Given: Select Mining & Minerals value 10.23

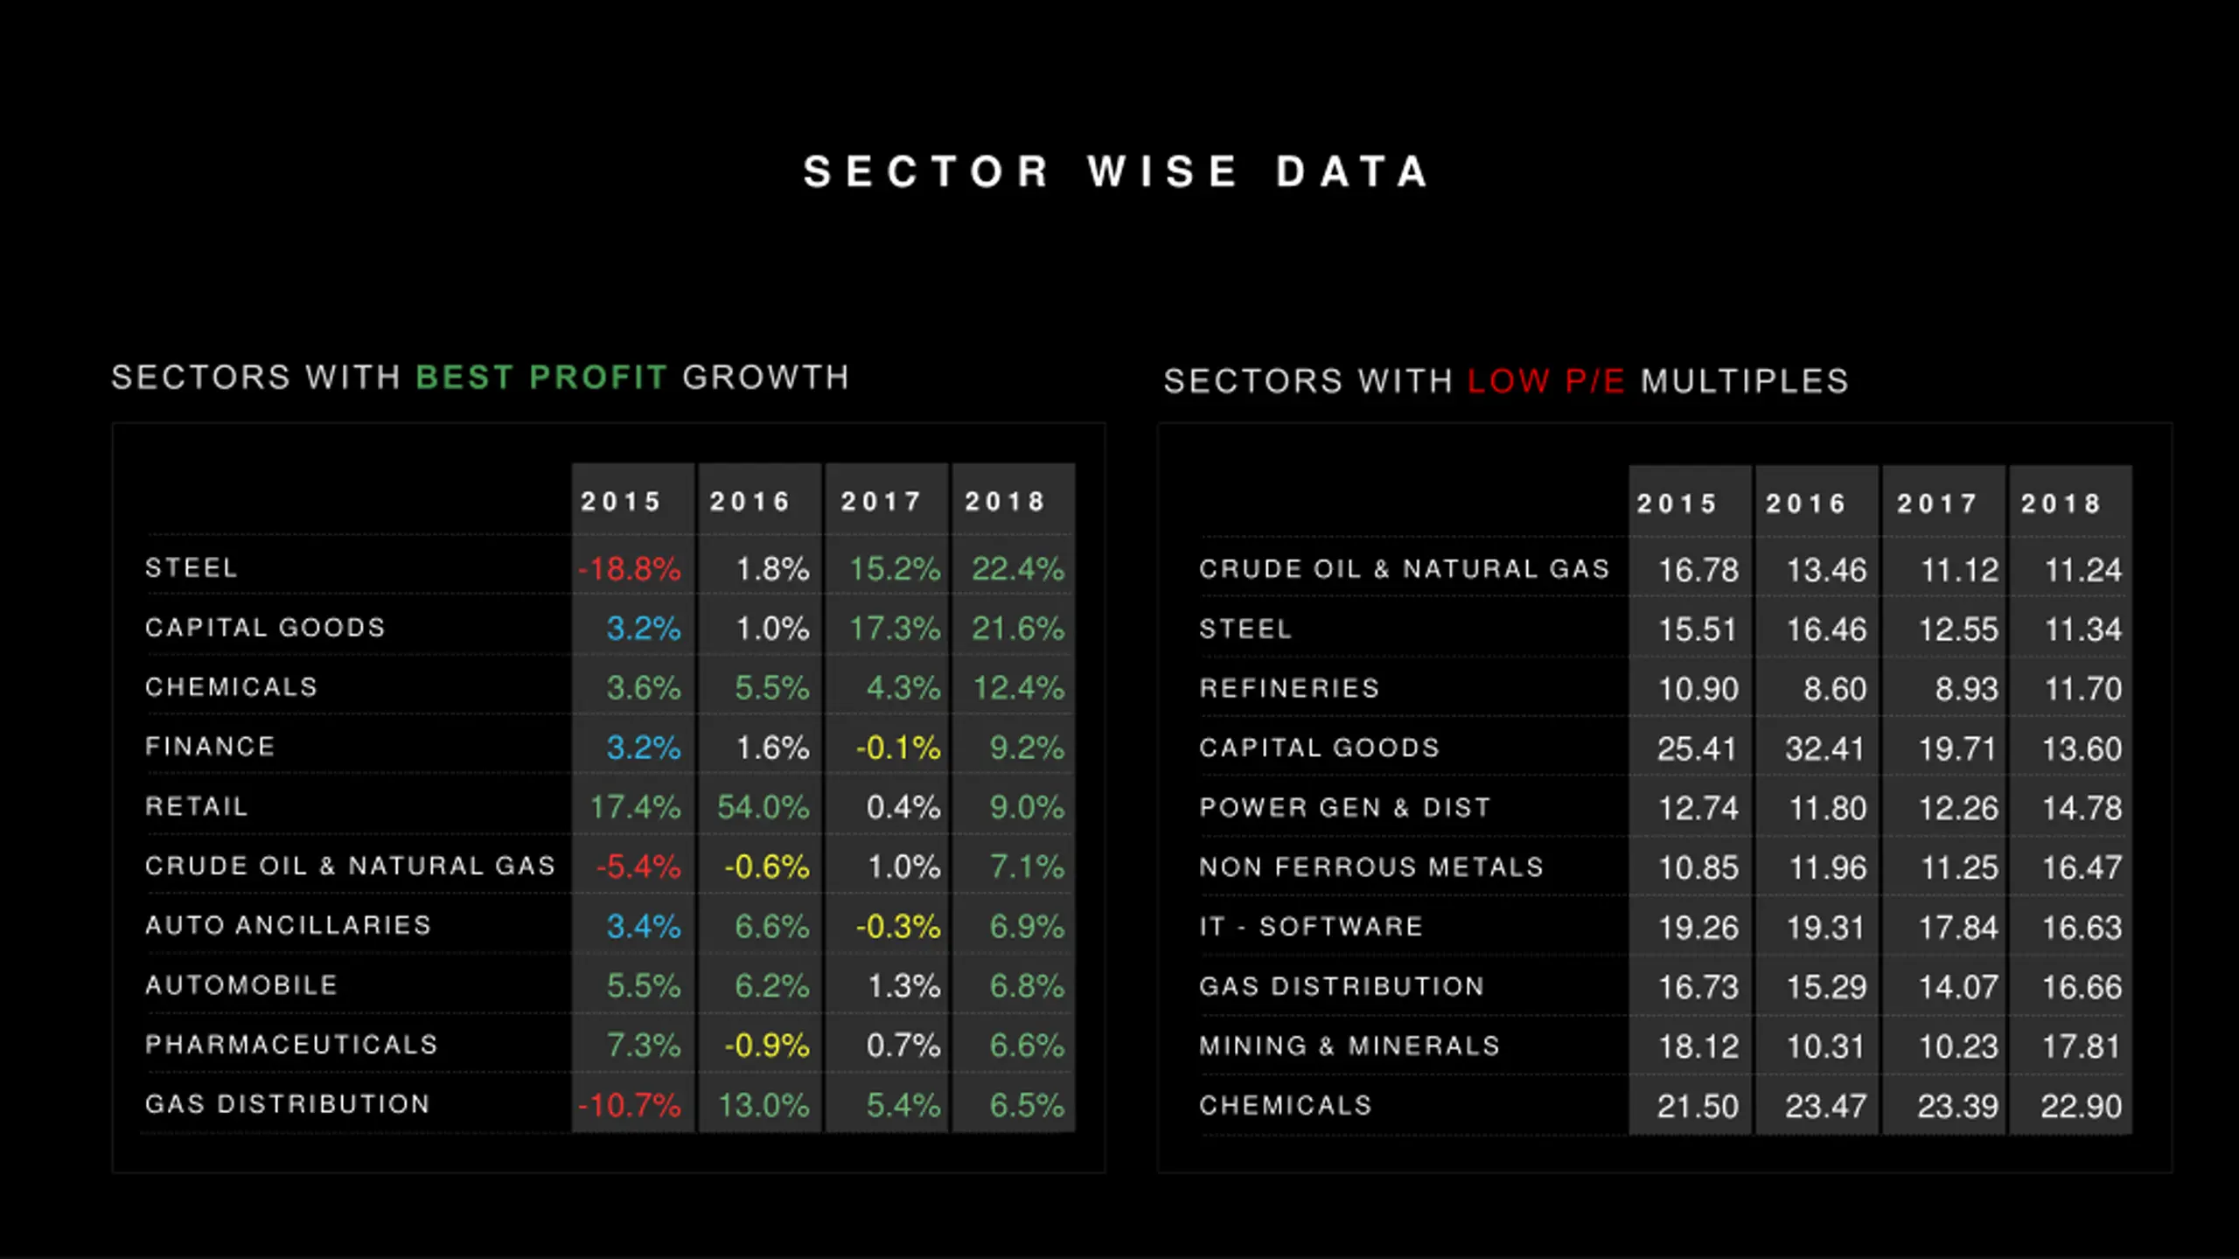Looking at the screenshot, I should point(1958,1047).
